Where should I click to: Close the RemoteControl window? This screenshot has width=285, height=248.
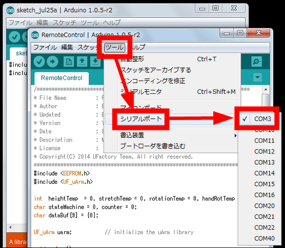(x=259, y=33)
